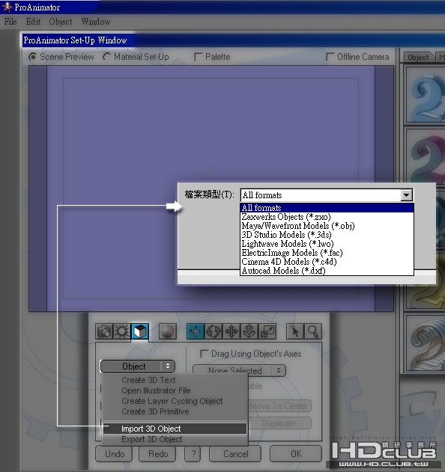Choose Import 3D Object menu item

click(x=175, y=429)
